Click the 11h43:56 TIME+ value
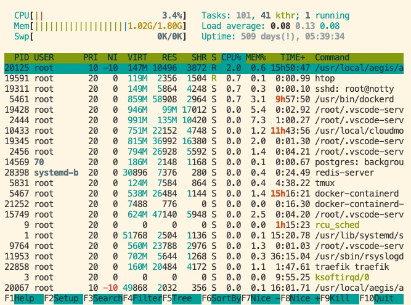 [290, 131]
